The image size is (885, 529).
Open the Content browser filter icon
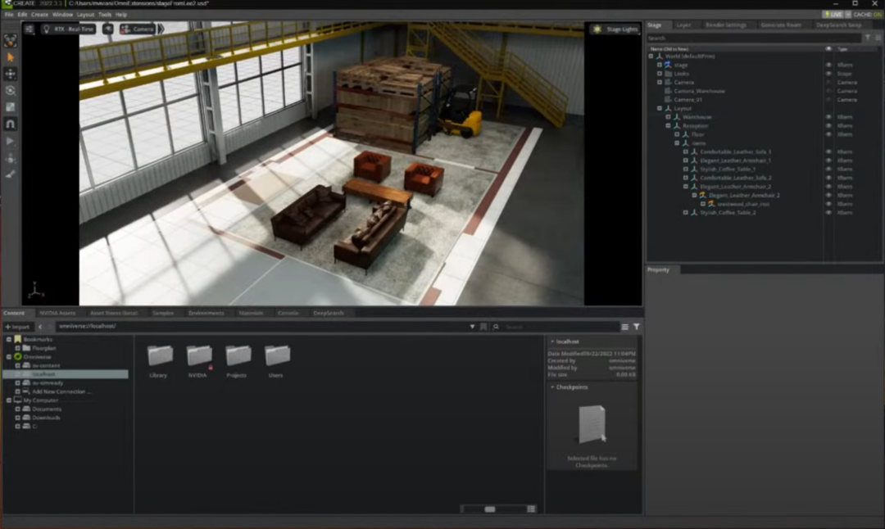(x=637, y=327)
